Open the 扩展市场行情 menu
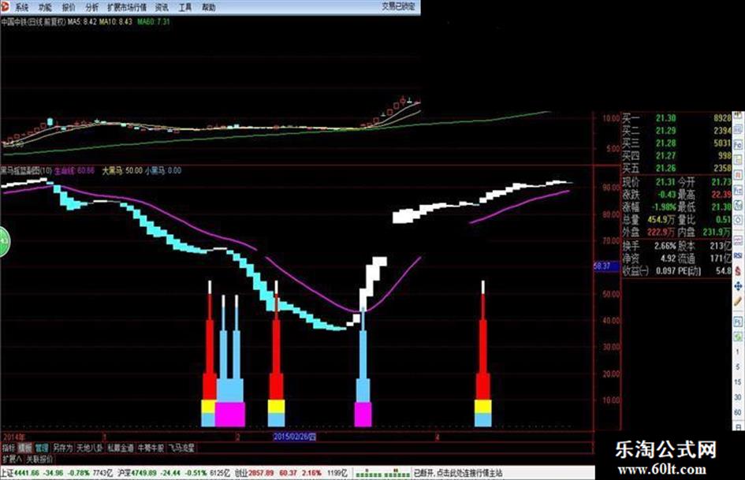Screen dimensions: 745x480 pyautogui.click(x=127, y=7)
